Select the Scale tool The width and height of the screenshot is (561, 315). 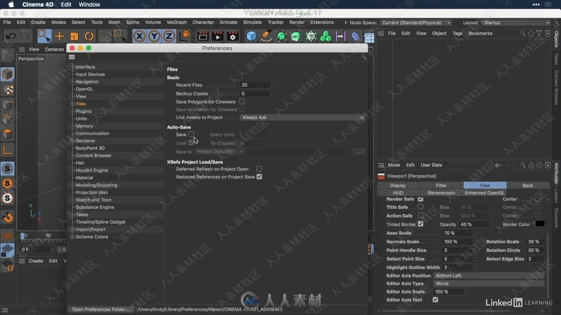[74, 36]
